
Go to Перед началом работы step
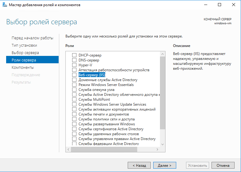point(33,38)
